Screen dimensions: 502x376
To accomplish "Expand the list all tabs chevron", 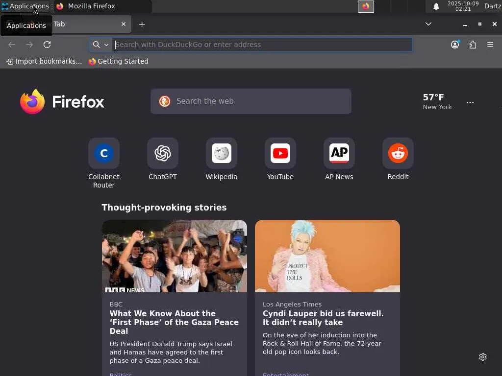I will click(428, 24).
